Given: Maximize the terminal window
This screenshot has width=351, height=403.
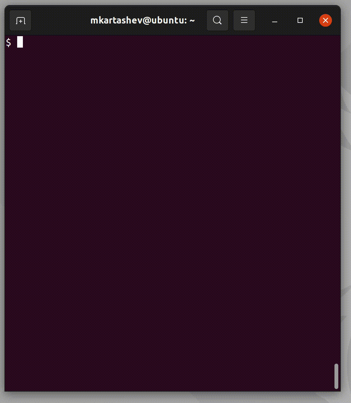Looking at the screenshot, I should click(x=300, y=21).
